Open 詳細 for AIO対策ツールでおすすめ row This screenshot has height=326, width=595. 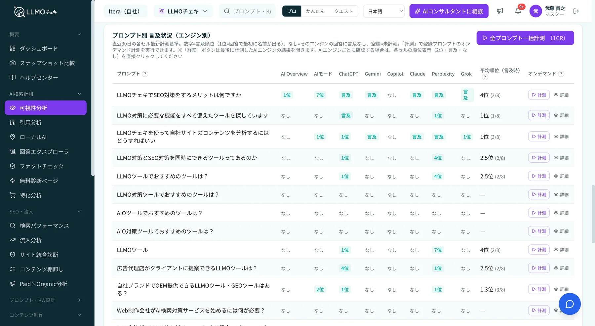561,231
